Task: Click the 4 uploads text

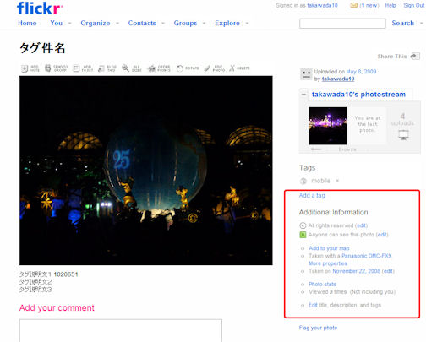Action: click(402, 119)
